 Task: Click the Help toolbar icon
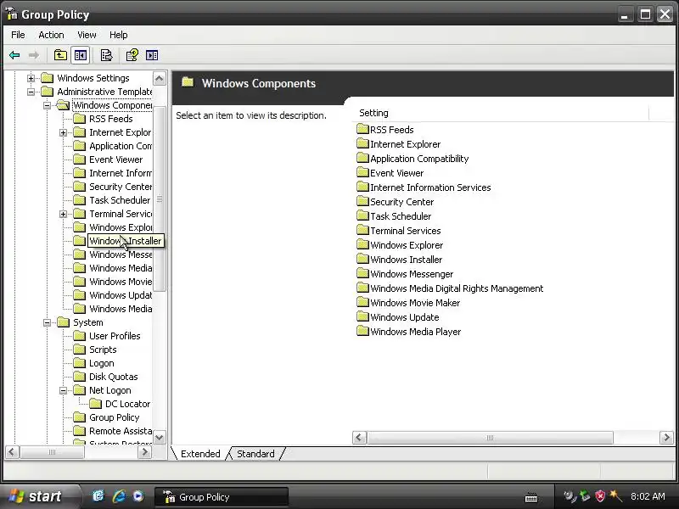(x=132, y=55)
